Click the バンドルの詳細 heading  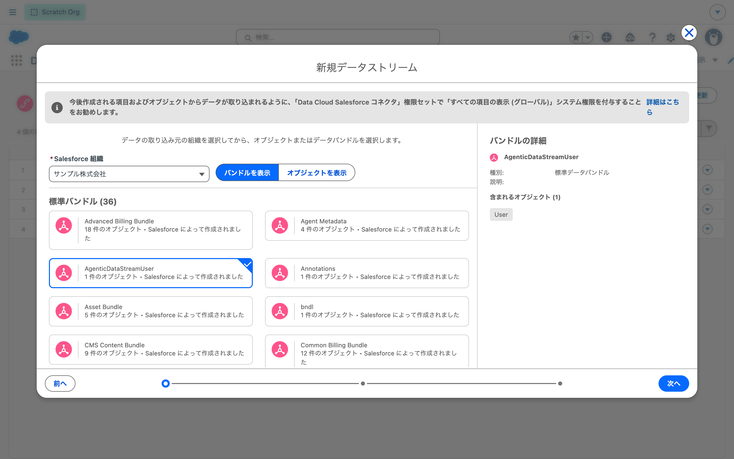[518, 141]
